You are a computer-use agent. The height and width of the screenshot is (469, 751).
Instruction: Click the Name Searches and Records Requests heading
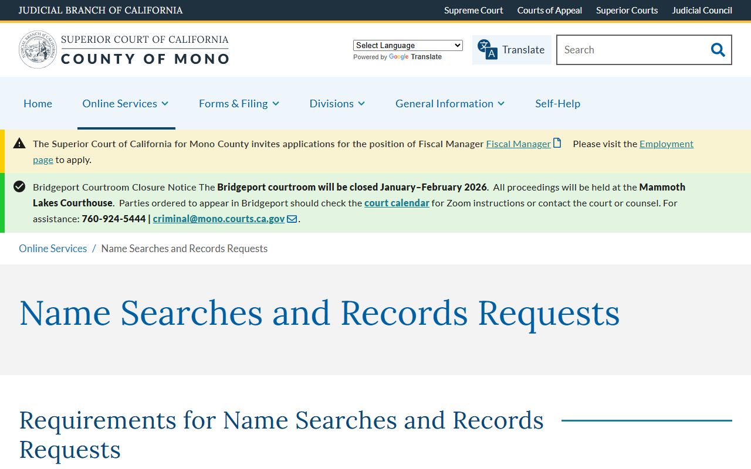(x=319, y=313)
